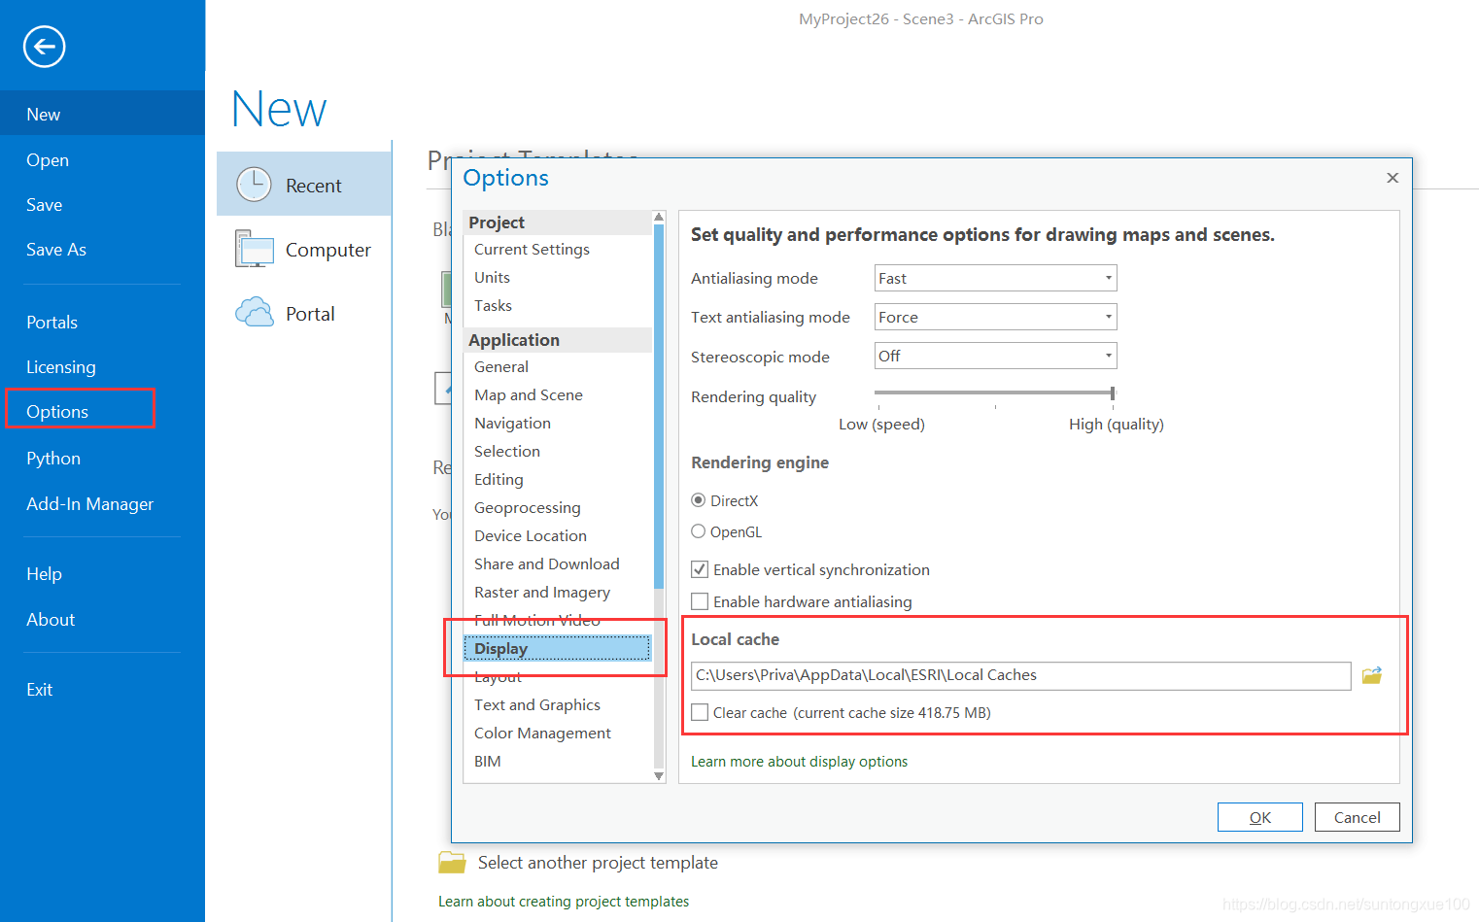Viewport: 1479px width, 922px height.
Task: Open the Recent clock icon
Action: [x=254, y=185]
